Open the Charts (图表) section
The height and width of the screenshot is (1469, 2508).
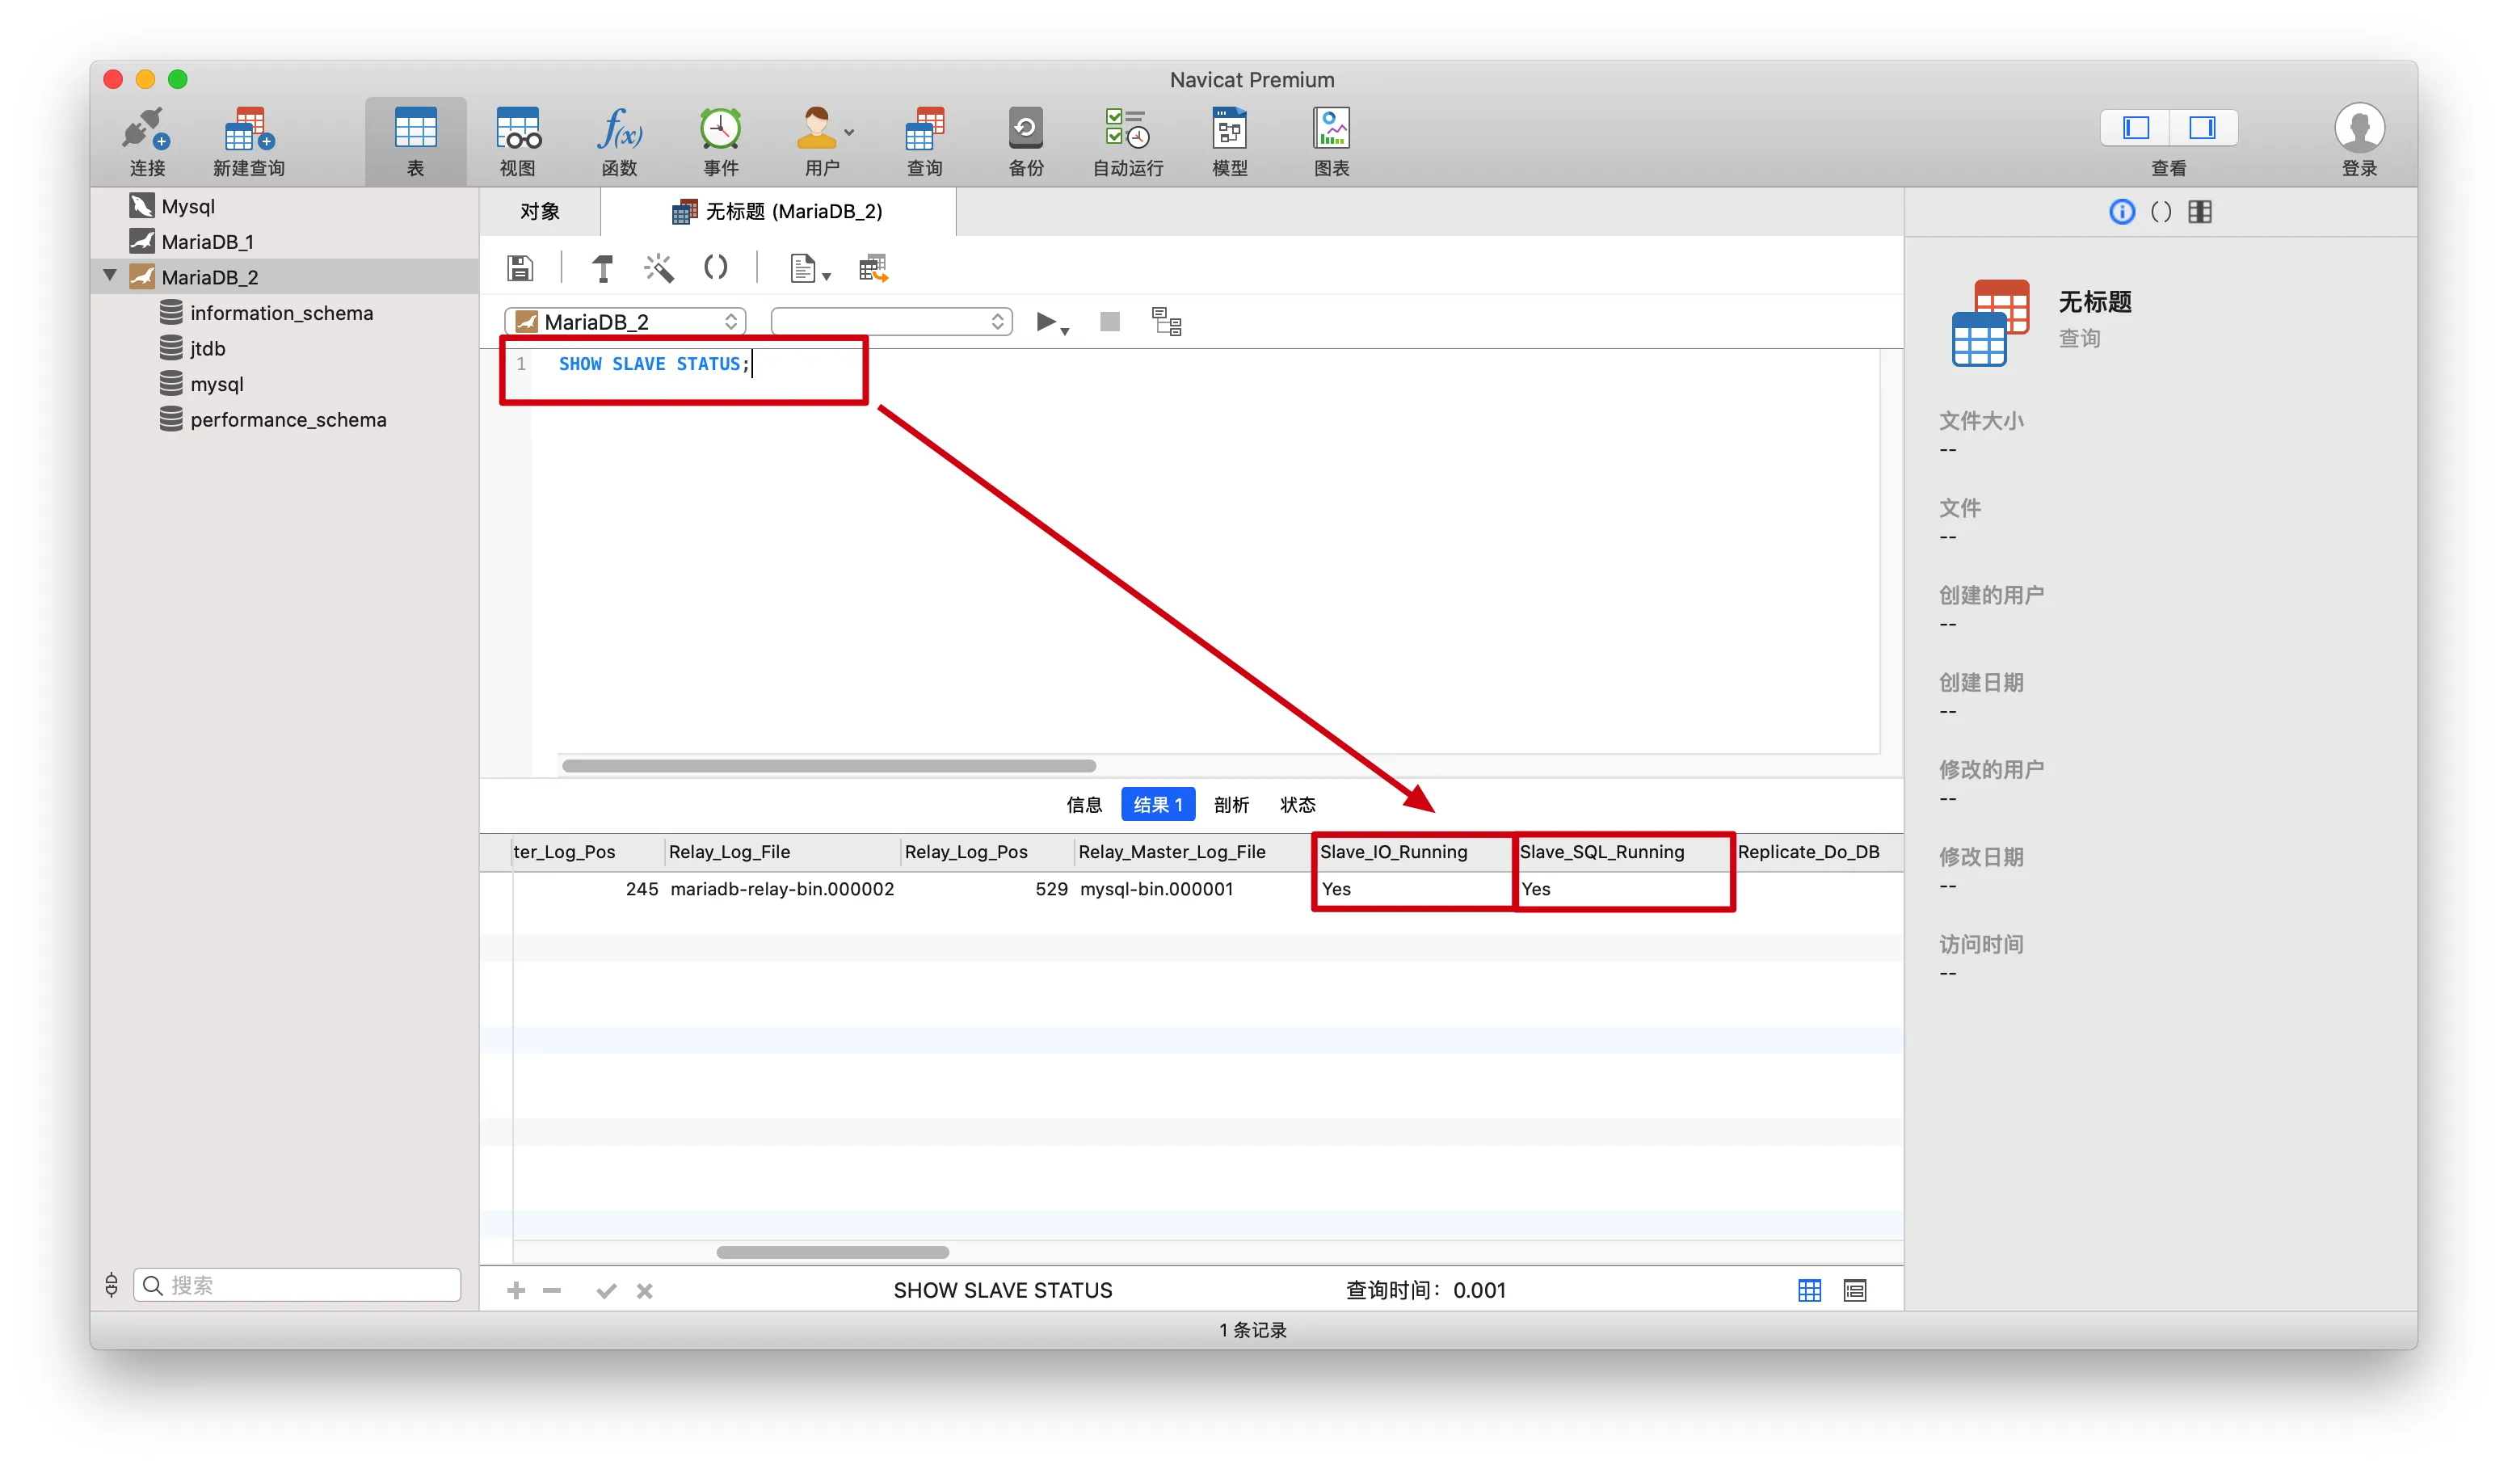tap(1332, 141)
